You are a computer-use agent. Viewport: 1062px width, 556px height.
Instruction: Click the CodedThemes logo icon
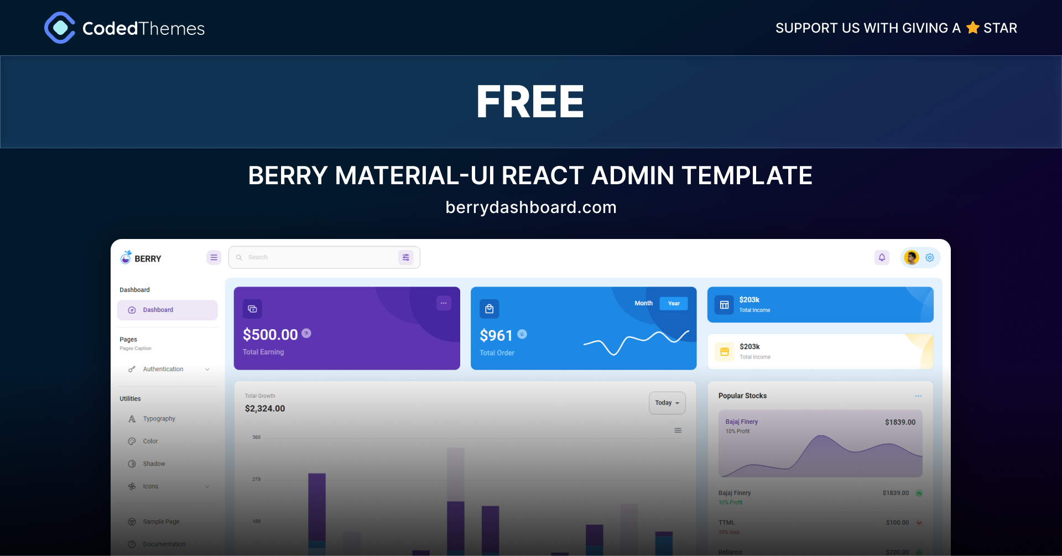[x=60, y=28]
